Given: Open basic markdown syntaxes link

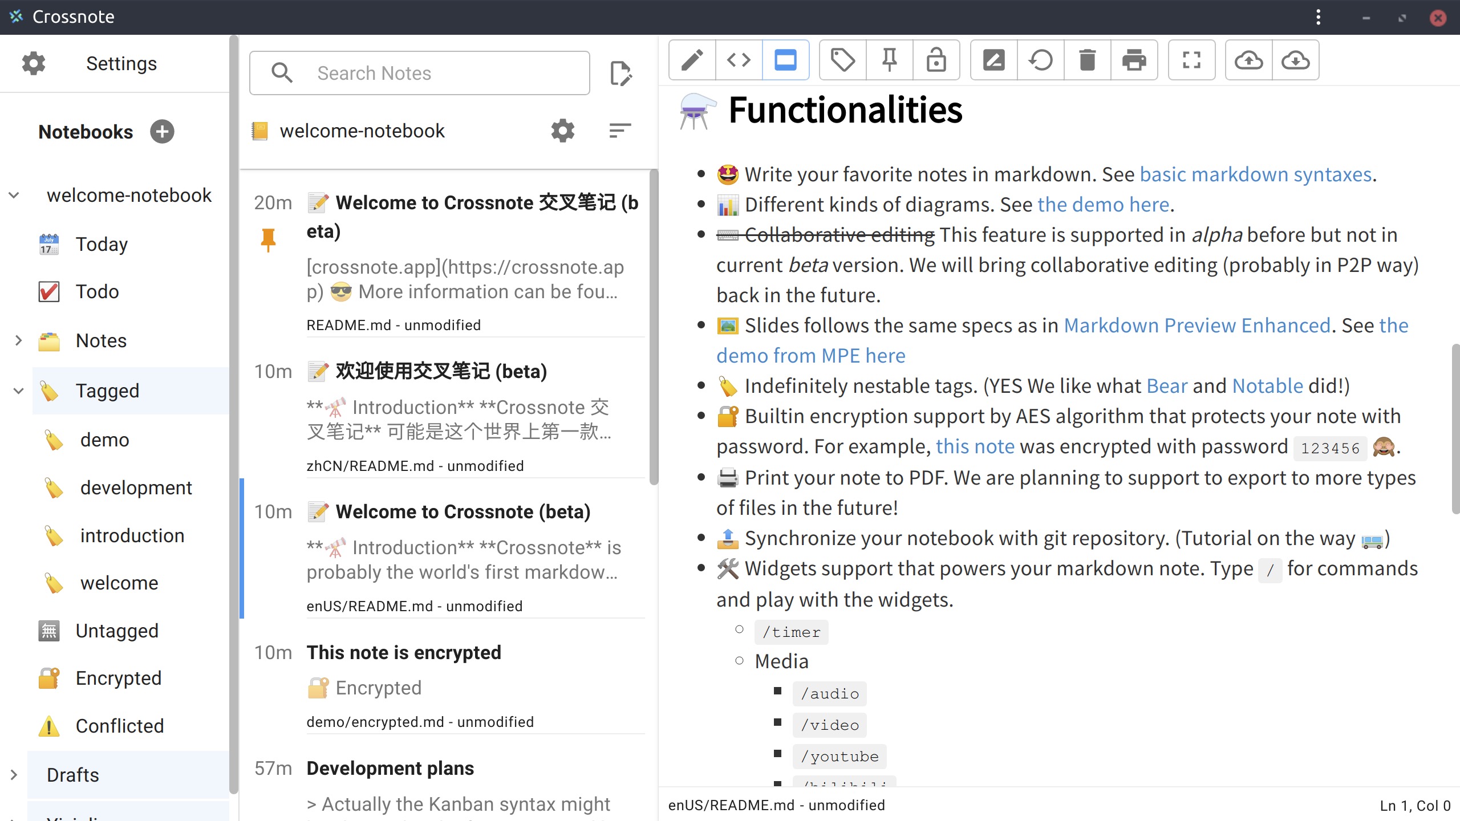Looking at the screenshot, I should point(1255,174).
